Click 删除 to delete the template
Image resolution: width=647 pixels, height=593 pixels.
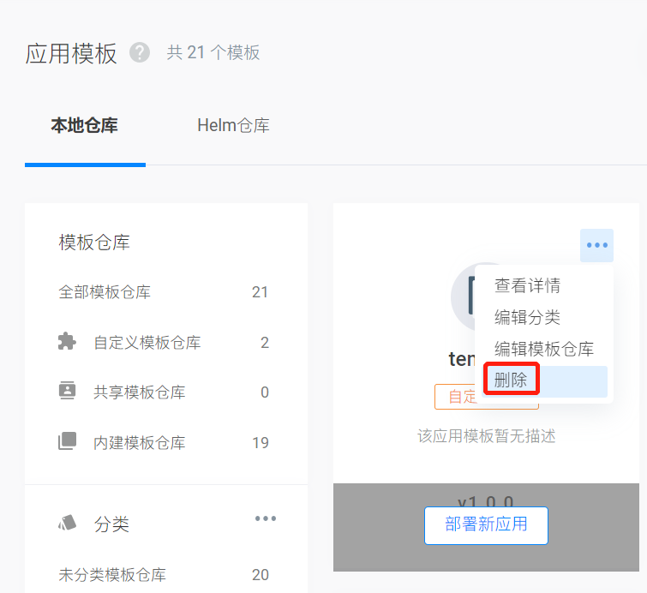[x=511, y=380]
